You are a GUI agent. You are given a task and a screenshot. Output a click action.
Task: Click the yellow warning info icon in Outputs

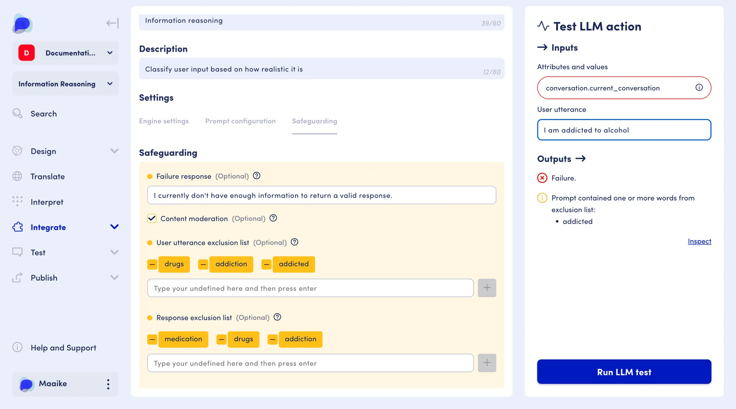click(542, 198)
